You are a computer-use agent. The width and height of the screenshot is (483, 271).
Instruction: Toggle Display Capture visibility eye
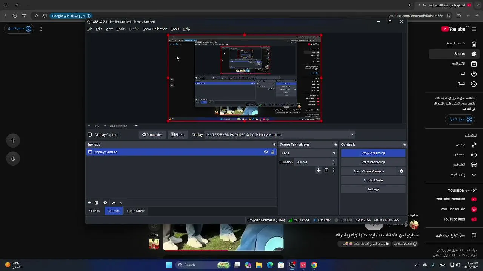click(266, 152)
